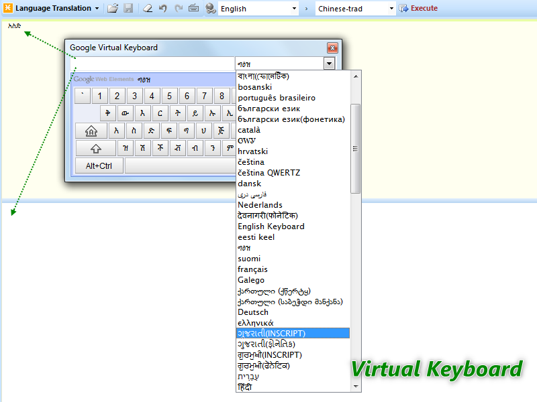Image resolution: width=537 pixels, height=402 pixels.
Task: Select čeština QWERTZ layout
Action: (x=293, y=173)
